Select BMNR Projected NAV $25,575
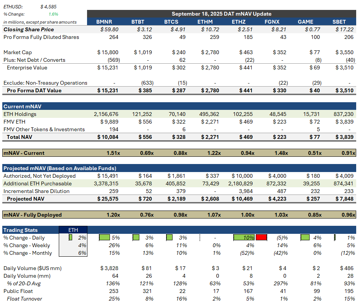This screenshot has width=360, height=304. (x=108, y=199)
